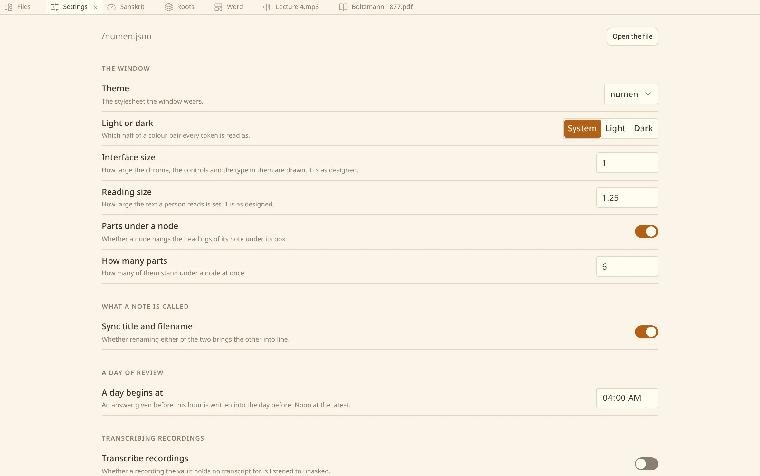Disable Sync title and filename toggle
This screenshot has height=476, width=760.
point(646,332)
